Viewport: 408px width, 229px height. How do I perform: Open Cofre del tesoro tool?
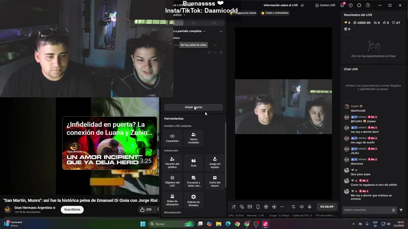pos(215,181)
